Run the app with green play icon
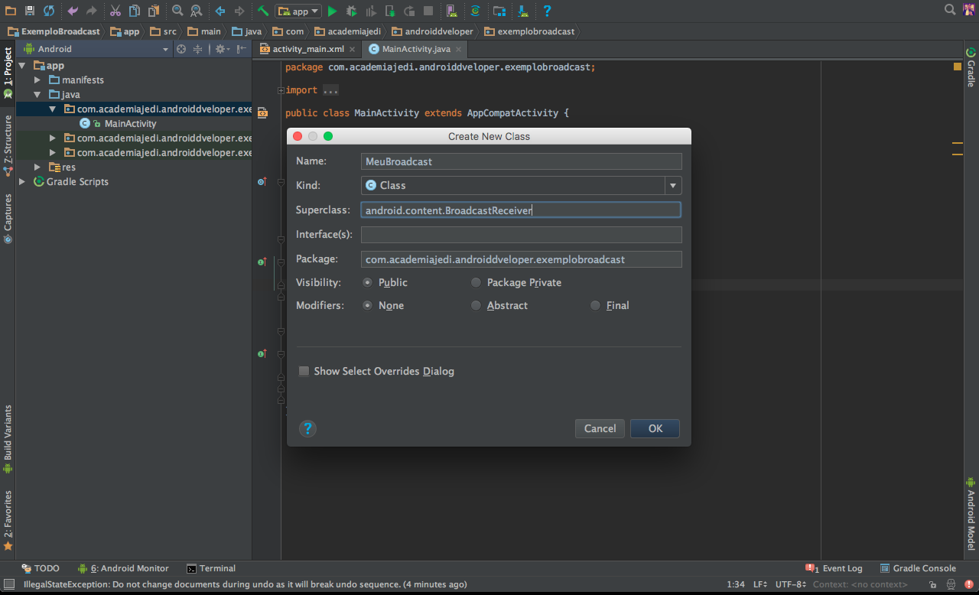 pyautogui.click(x=332, y=11)
